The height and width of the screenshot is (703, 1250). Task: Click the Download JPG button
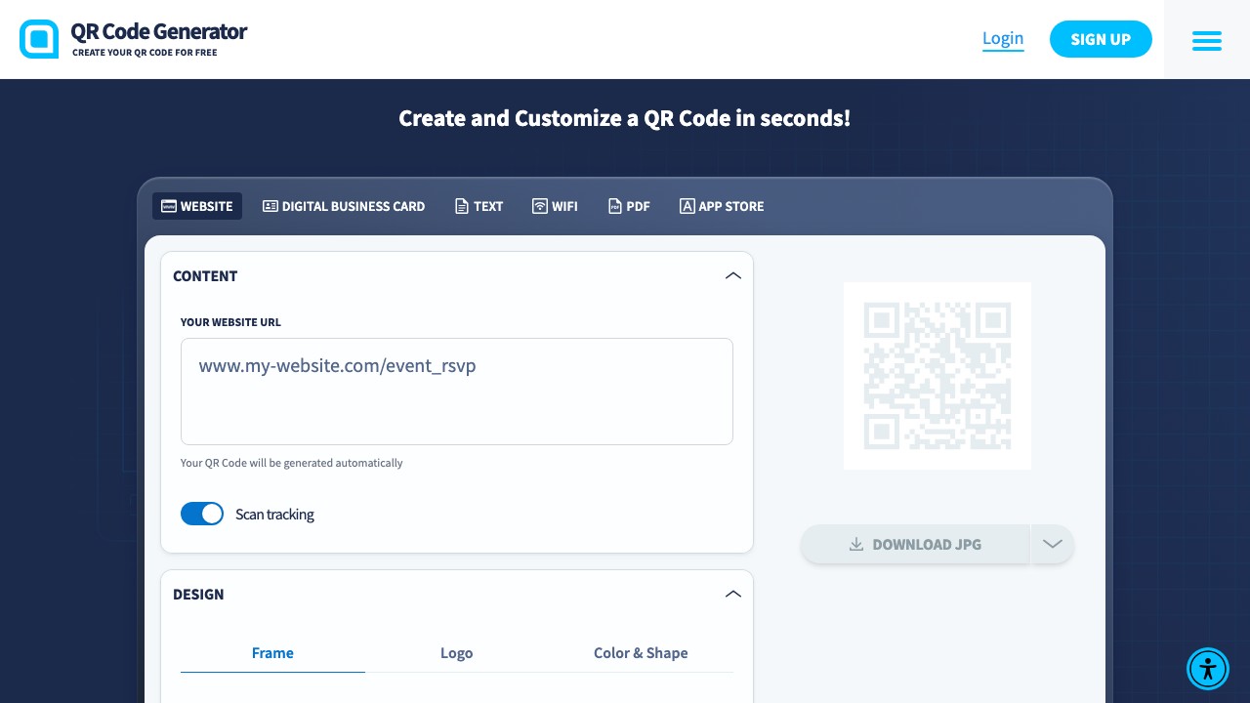pos(915,544)
